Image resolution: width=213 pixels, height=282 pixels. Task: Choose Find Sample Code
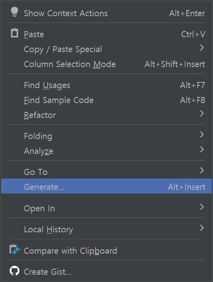pos(106,100)
